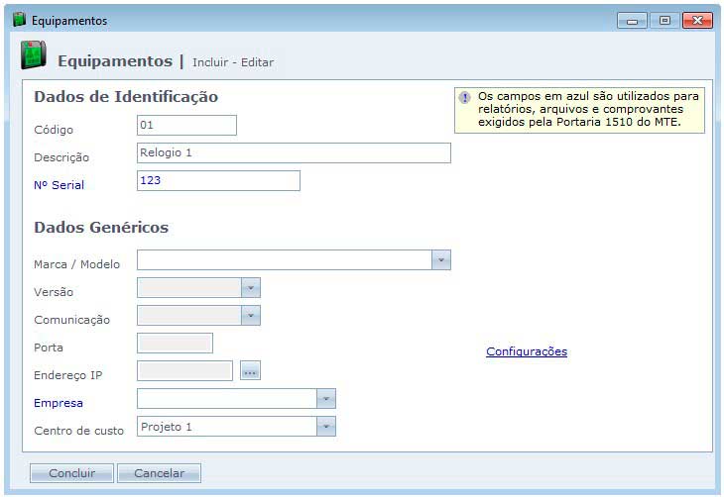The width and height of the screenshot is (724, 497).
Task: Click into the Código field
Action: (186, 125)
